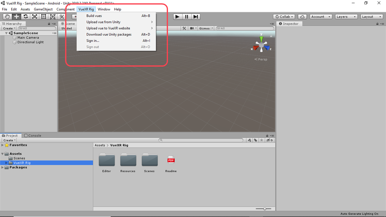This screenshot has height=217, width=386.
Task: Open the GameObject menu
Action: click(x=43, y=9)
